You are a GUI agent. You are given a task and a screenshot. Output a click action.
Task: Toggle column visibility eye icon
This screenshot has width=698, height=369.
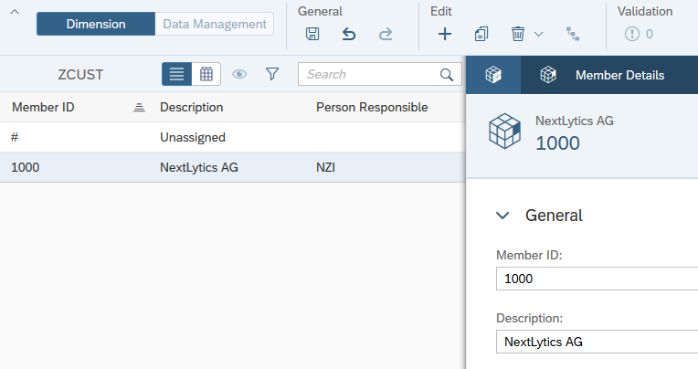tap(239, 74)
